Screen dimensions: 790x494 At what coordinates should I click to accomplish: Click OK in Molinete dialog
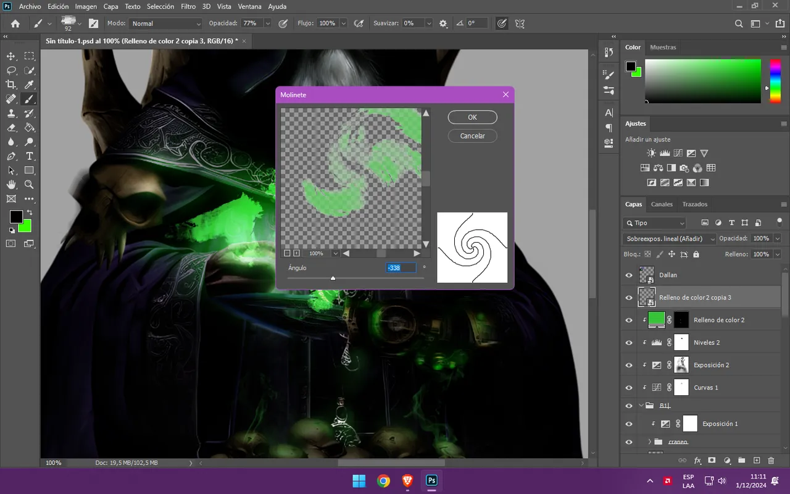[x=472, y=117]
